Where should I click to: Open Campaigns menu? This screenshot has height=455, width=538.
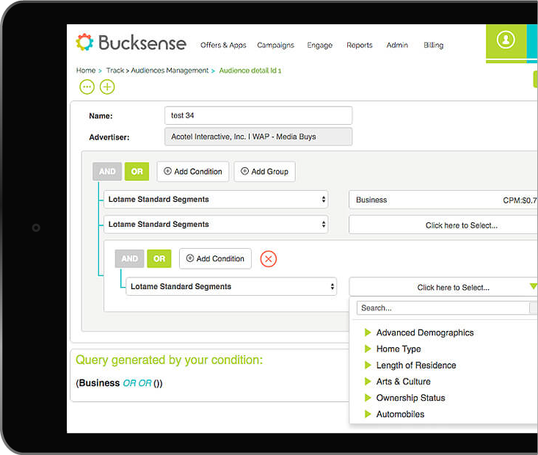tap(275, 45)
